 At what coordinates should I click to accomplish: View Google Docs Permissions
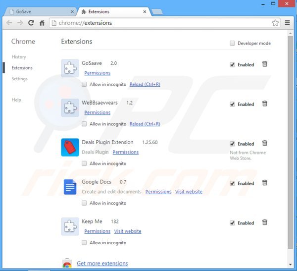click(158, 192)
